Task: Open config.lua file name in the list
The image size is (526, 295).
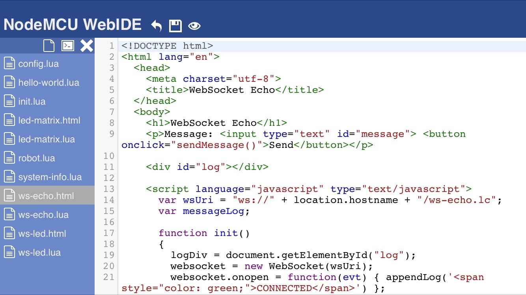Action: coord(39,64)
